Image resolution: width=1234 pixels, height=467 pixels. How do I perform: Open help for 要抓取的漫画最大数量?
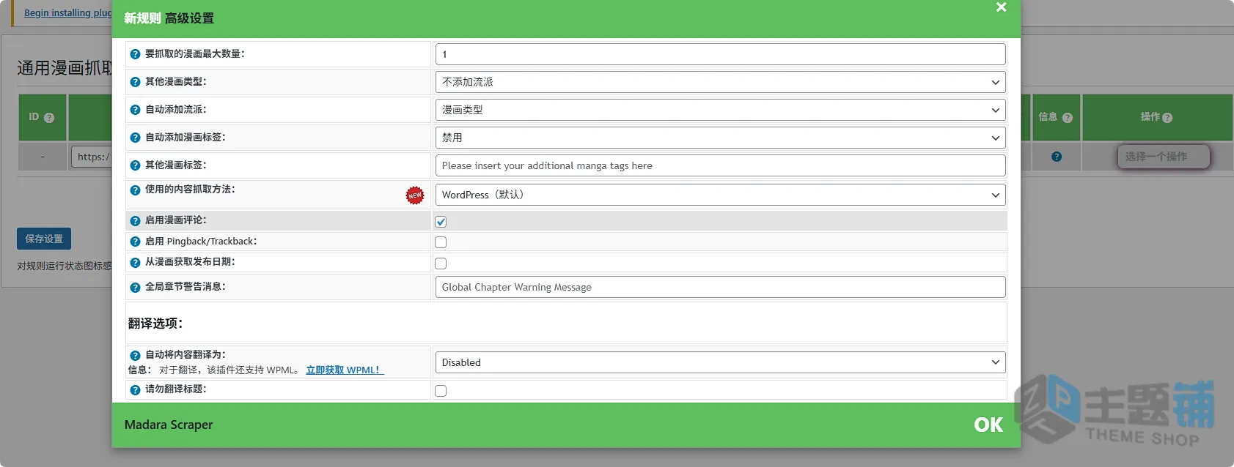pos(135,54)
